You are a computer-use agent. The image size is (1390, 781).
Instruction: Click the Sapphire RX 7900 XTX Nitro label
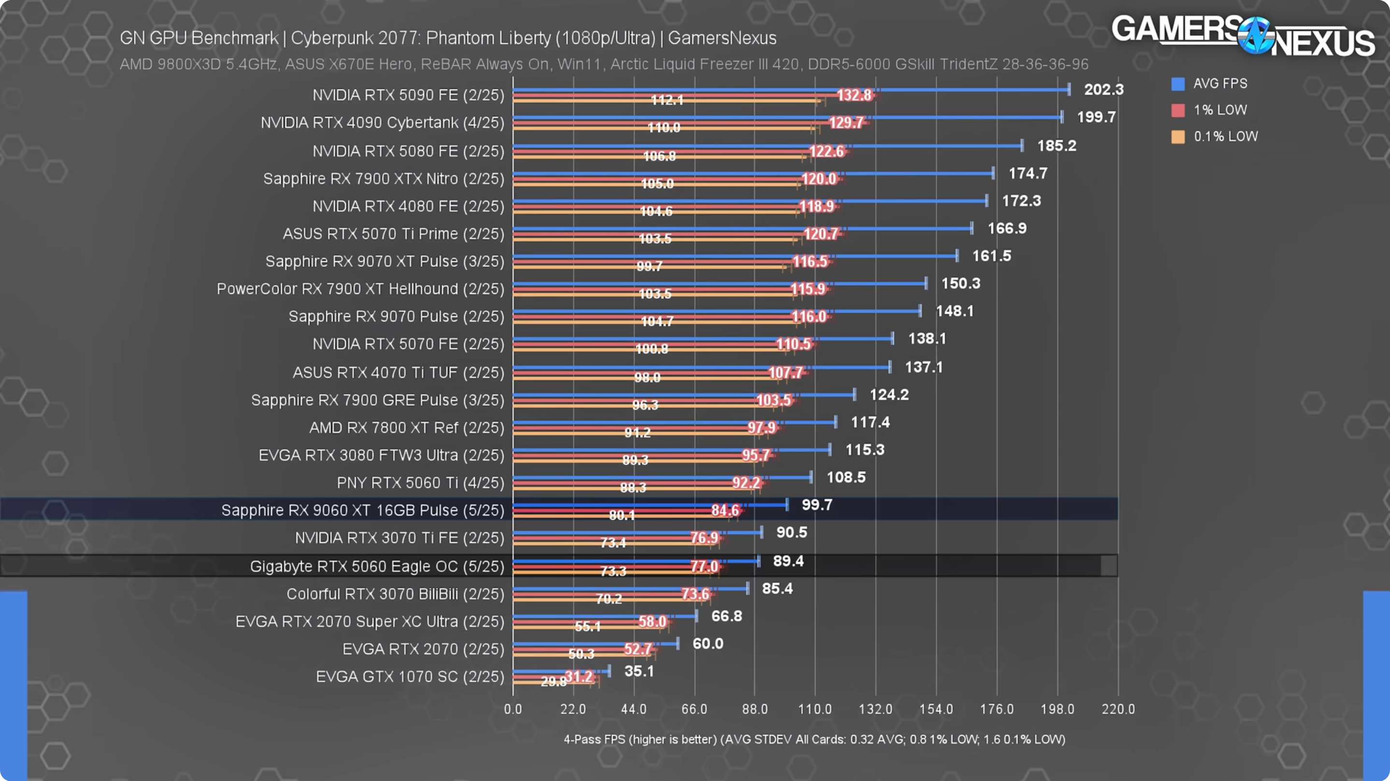click(383, 179)
